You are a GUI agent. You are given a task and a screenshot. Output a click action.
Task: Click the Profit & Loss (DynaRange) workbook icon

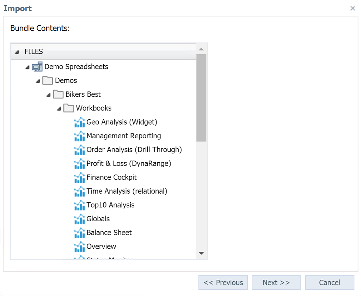point(79,164)
